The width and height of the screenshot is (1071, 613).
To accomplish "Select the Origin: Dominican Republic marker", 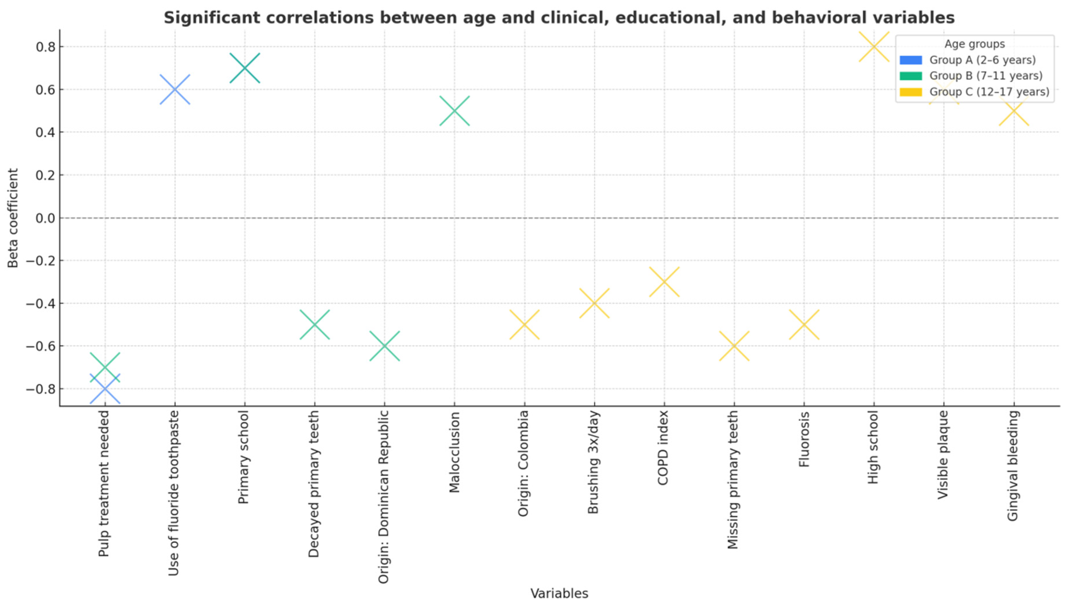I will (385, 346).
